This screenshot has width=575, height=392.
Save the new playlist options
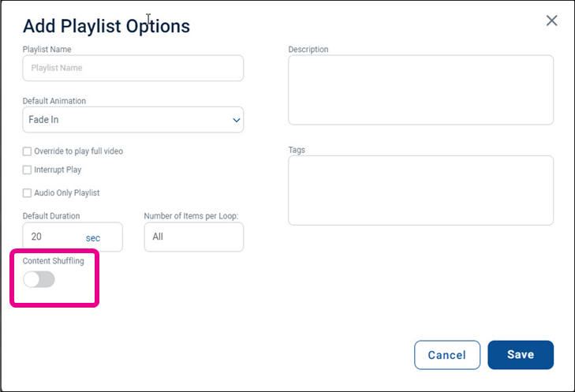521,355
